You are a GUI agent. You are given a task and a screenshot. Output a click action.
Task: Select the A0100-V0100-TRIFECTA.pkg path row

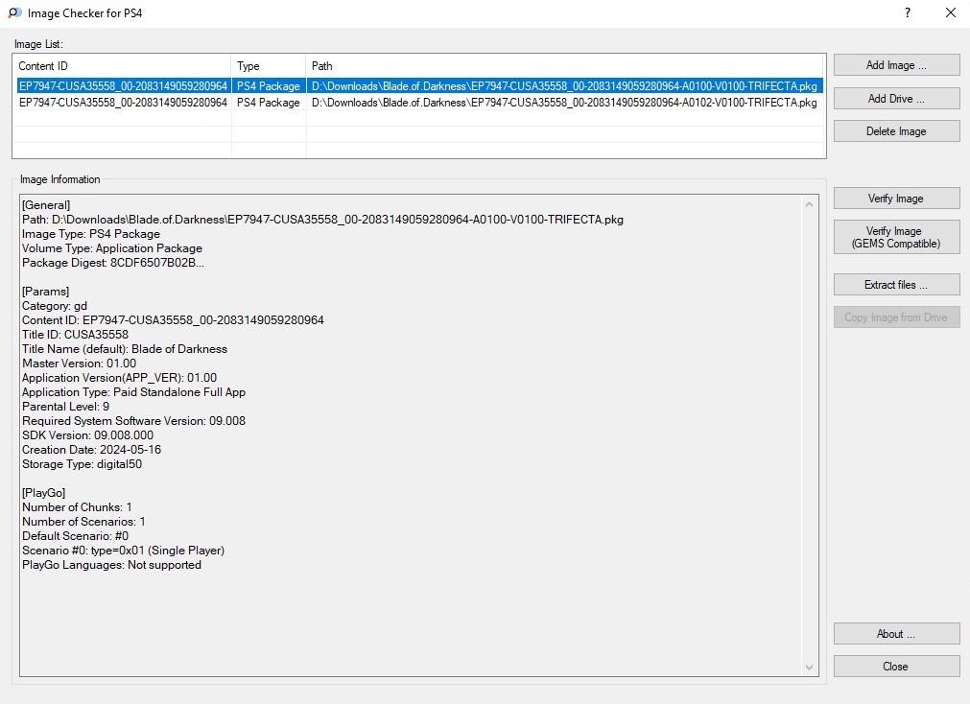click(564, 86)
